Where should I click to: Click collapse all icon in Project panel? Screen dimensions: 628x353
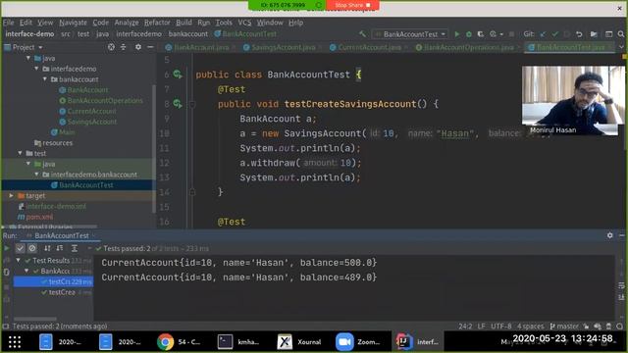pyautogui.click(x=124, y=47)
